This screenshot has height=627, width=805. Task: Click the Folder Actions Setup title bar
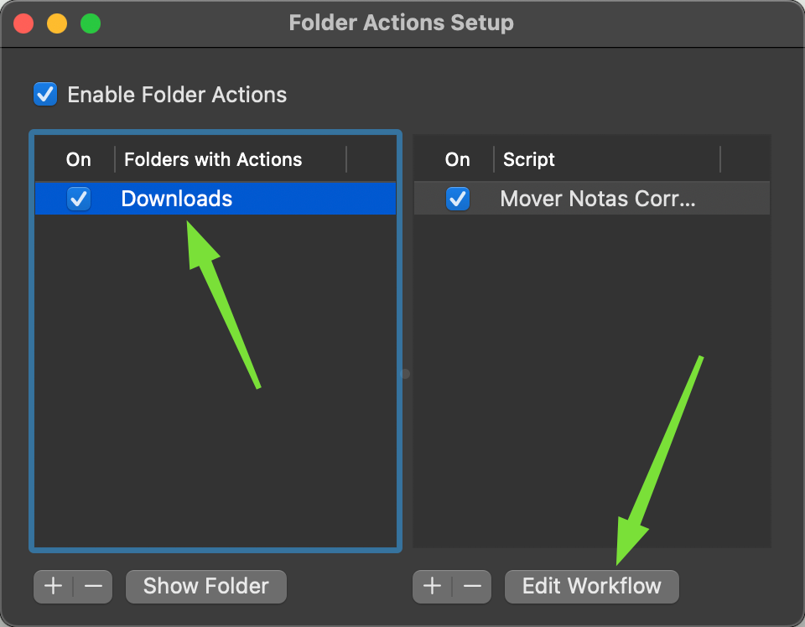tap(401, 23)
